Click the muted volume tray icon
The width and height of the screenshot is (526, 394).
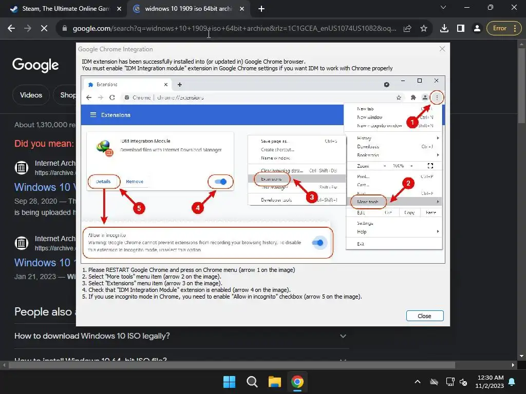(463, 382)
